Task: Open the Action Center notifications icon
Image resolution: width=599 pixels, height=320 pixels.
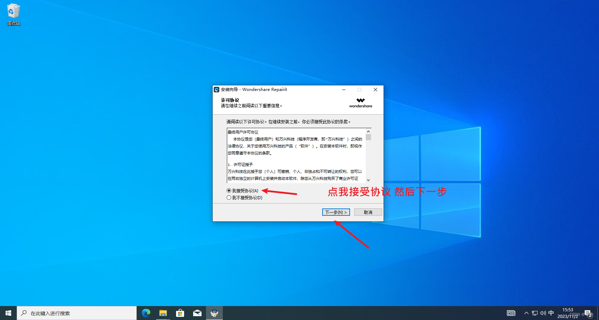Action: [588, 313]
